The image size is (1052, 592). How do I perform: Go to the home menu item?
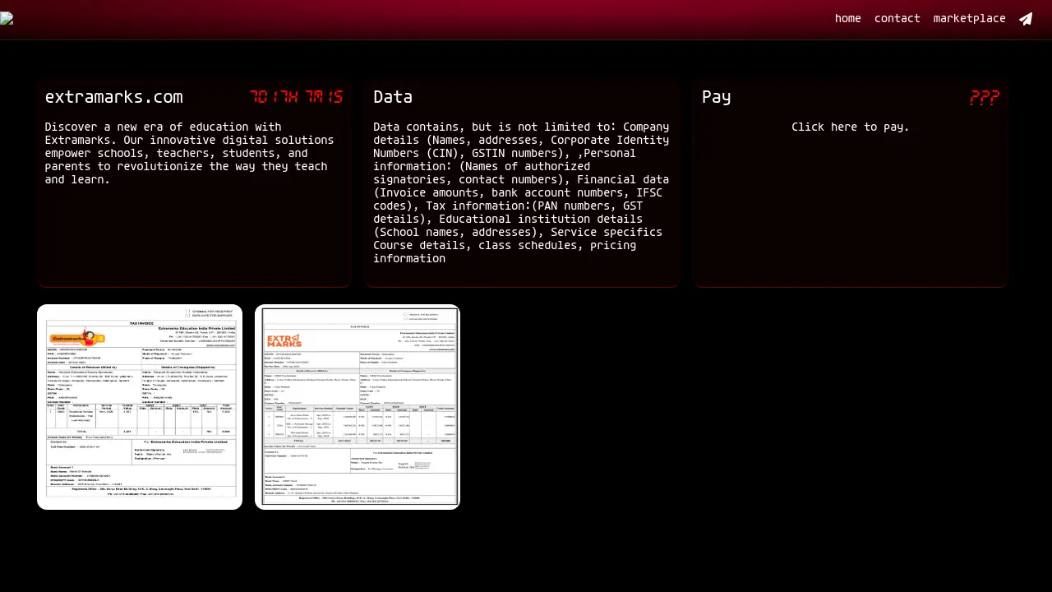click(847, 19)
